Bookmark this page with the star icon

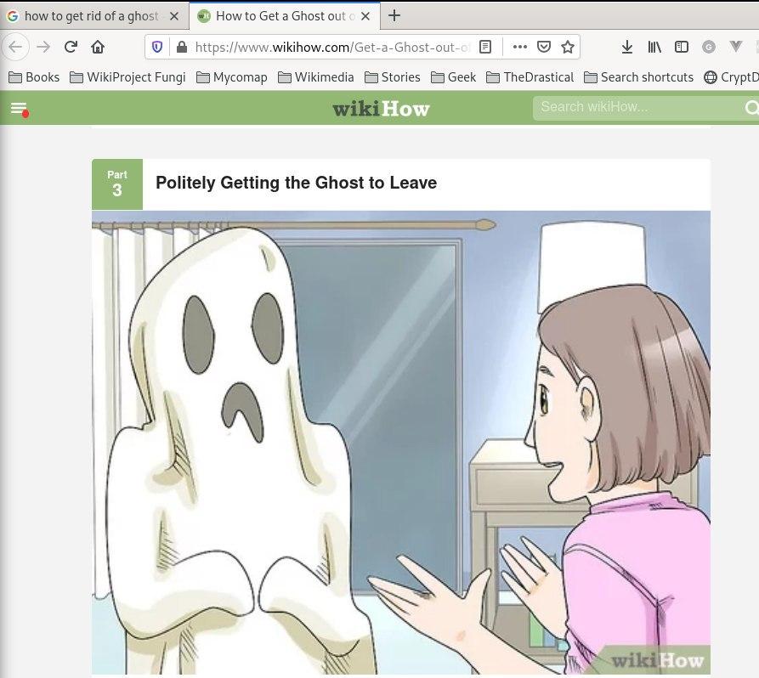568,47
